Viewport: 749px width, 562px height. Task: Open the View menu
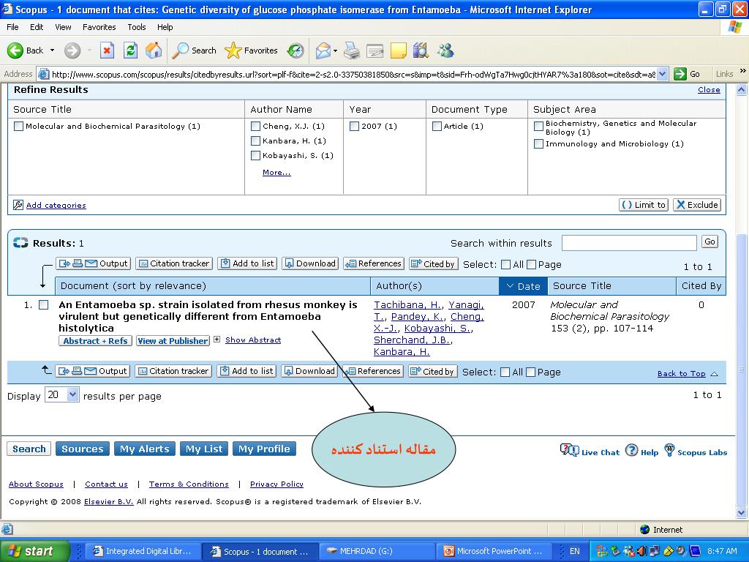click(63, 27)
